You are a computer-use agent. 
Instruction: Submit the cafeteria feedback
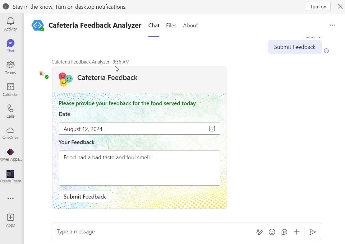(x=85, y=196)
